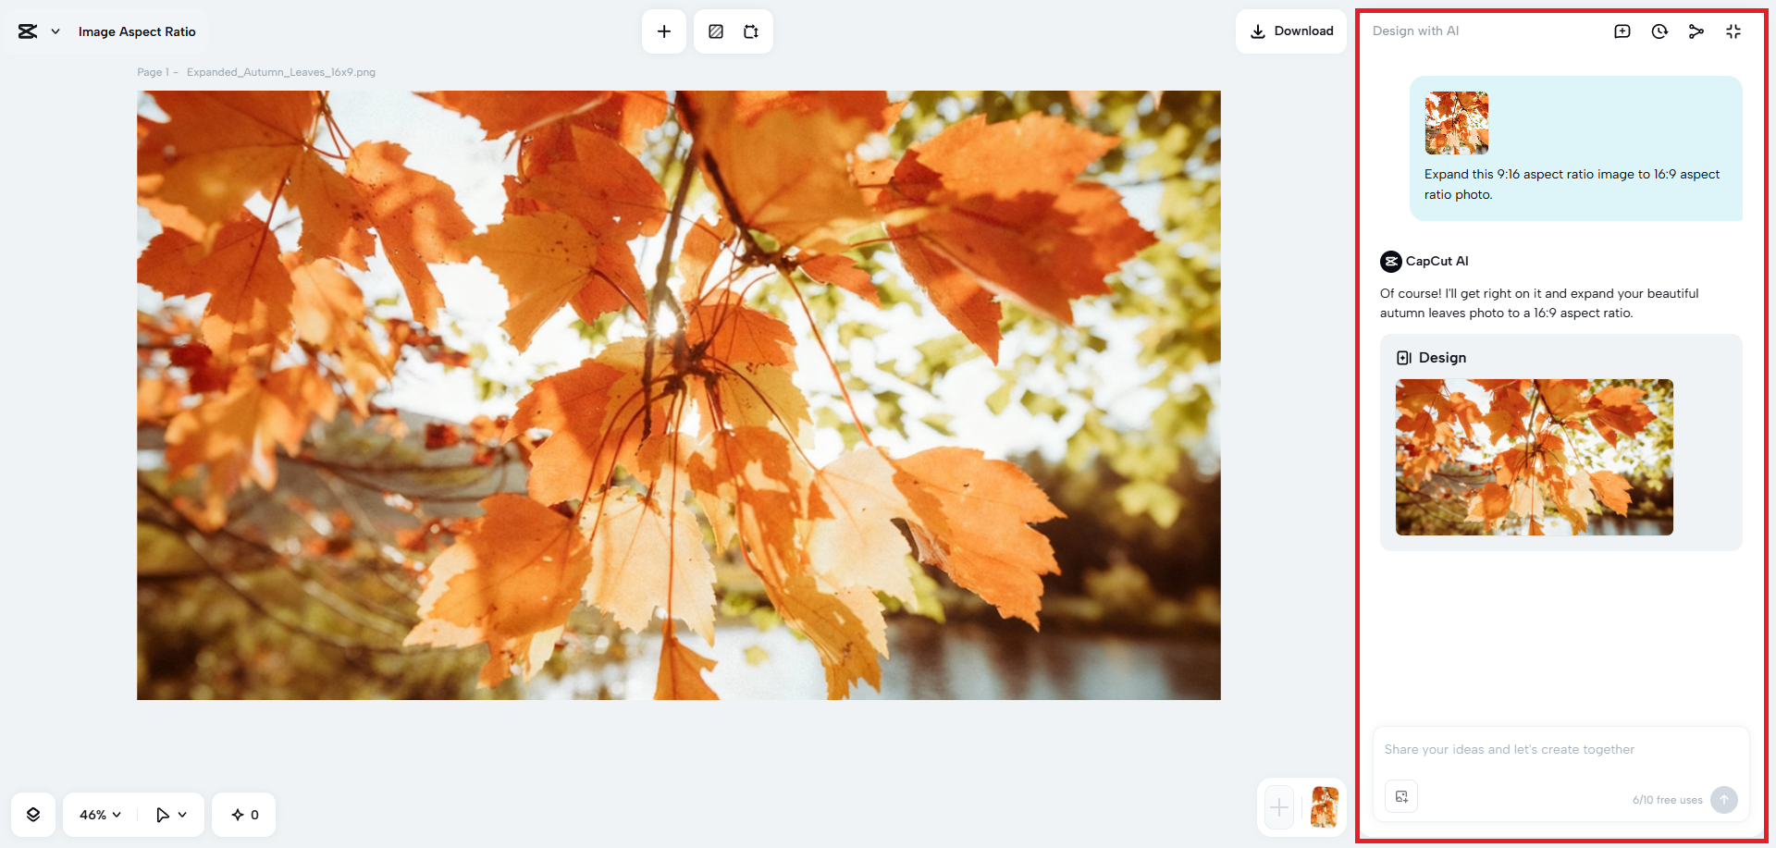This screenshot has height=848, width=1776.
Task: Expand the cursor tool selector dropdown
Action: pyautogui.click(x=182, y=815)
